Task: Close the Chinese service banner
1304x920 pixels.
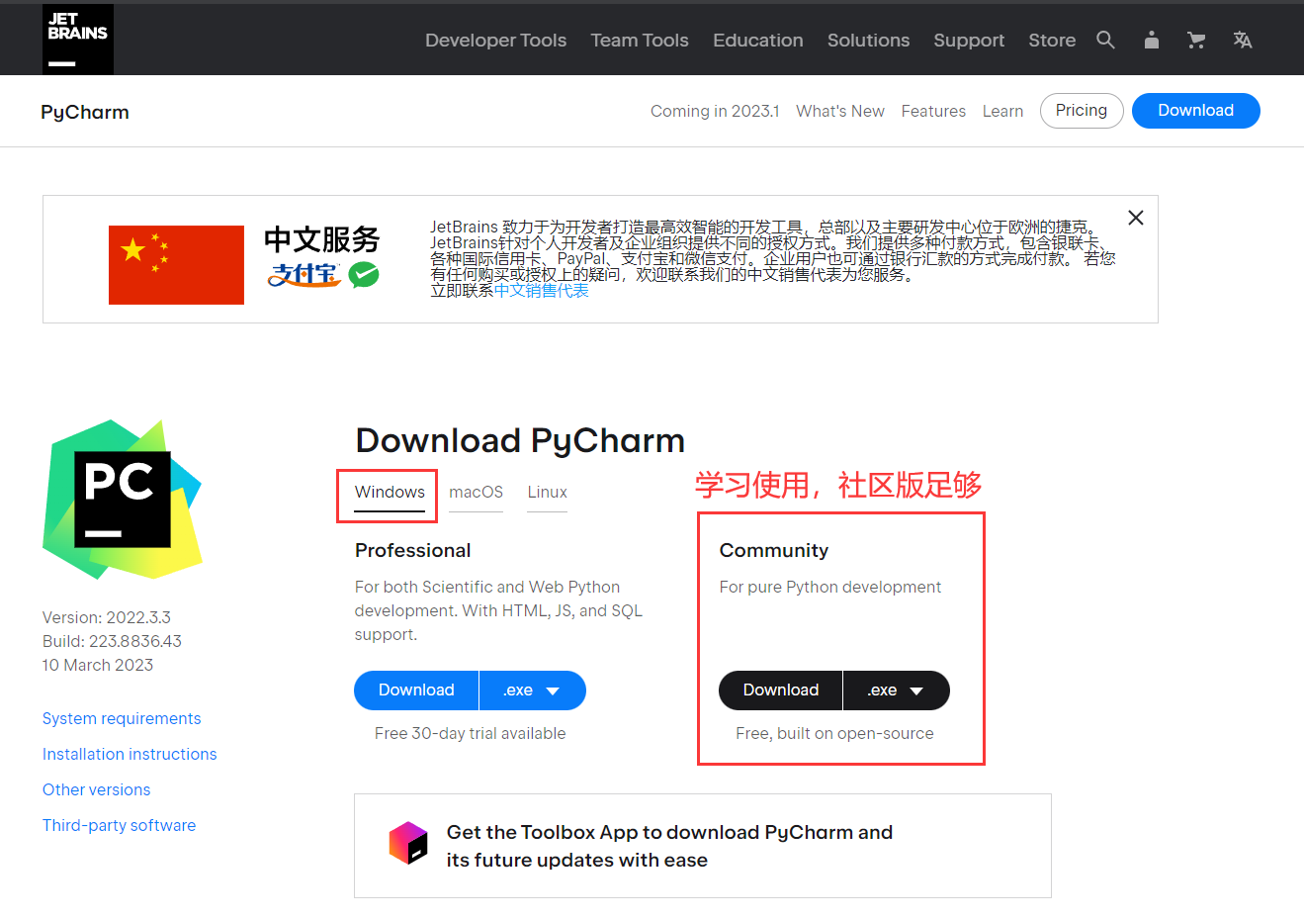Action: point(1136,218)
